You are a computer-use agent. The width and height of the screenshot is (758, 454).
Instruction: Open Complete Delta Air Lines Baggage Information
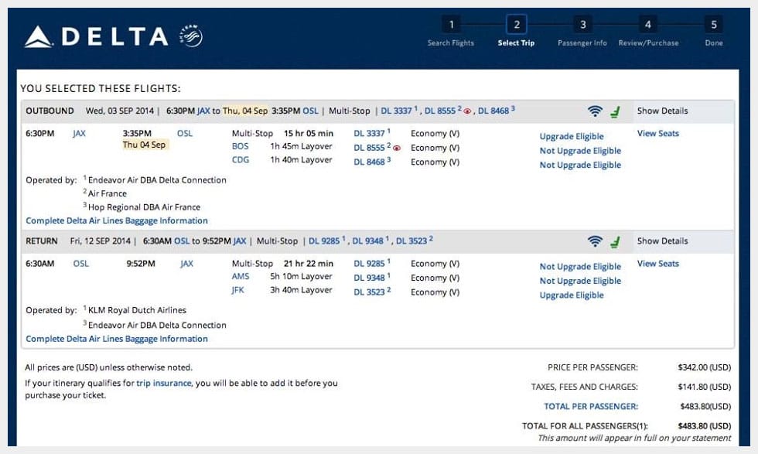click(x=116, y=220)
